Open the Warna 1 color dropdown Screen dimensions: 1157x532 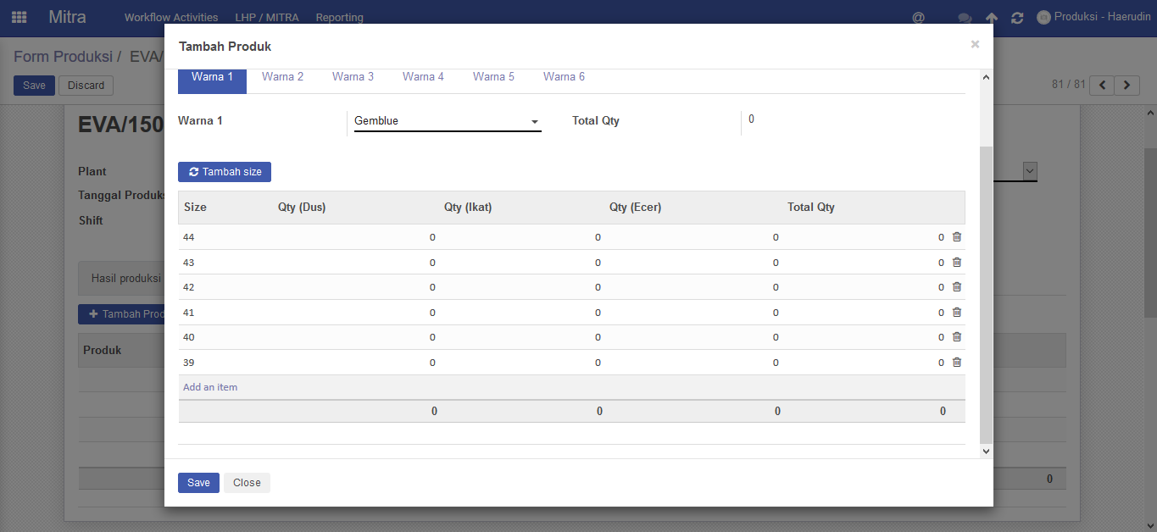[x=447, y=121]
